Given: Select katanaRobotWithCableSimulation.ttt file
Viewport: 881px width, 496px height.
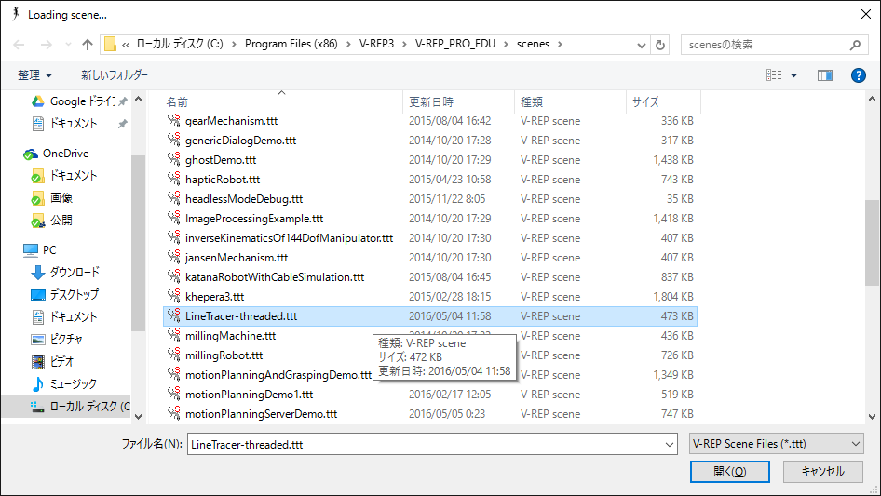Looking at the screenshot, I should click(x=275, y=277).
